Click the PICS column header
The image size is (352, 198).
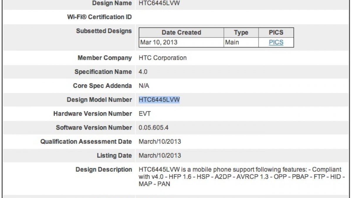276,33
